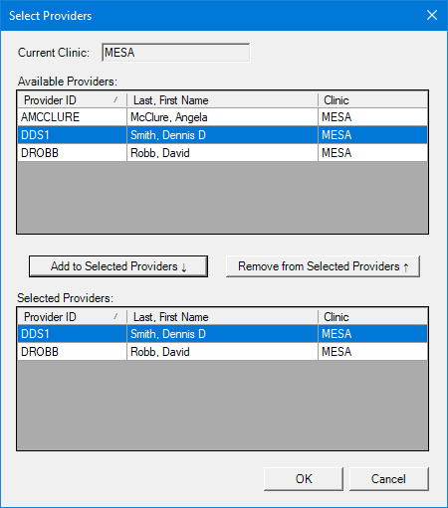
Task: Select DROBB row in Selected Providers
Action: (222, 352)
